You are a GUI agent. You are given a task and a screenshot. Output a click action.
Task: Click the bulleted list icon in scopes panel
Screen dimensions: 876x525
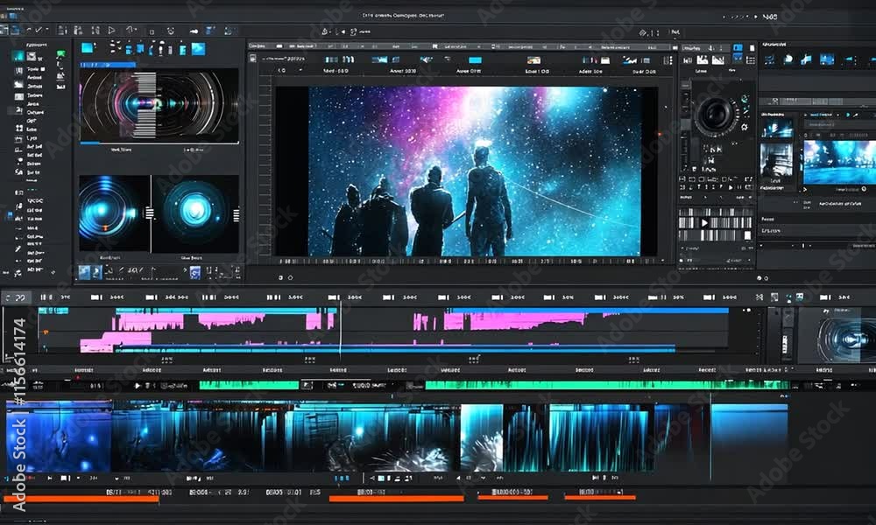751,60
